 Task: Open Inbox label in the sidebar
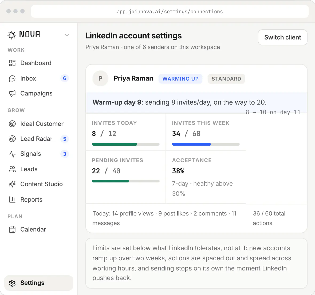click(28, 78)
